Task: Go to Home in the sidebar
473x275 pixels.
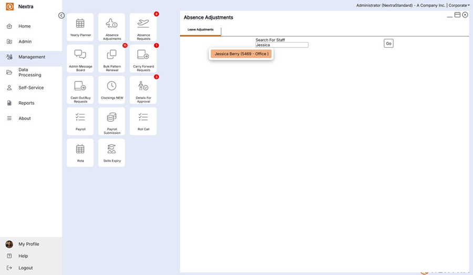Action: click(31, 26)
